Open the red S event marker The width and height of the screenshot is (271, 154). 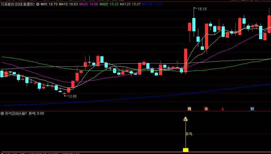223,109
